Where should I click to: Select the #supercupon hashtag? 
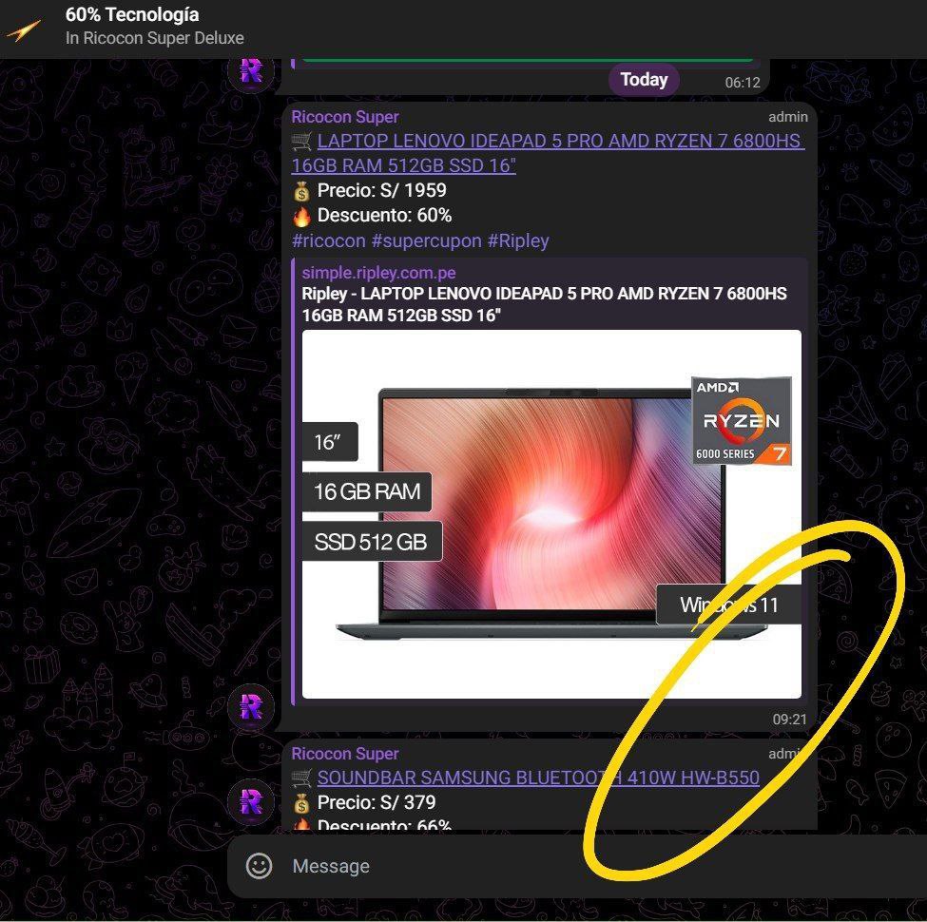click(426, 240)
